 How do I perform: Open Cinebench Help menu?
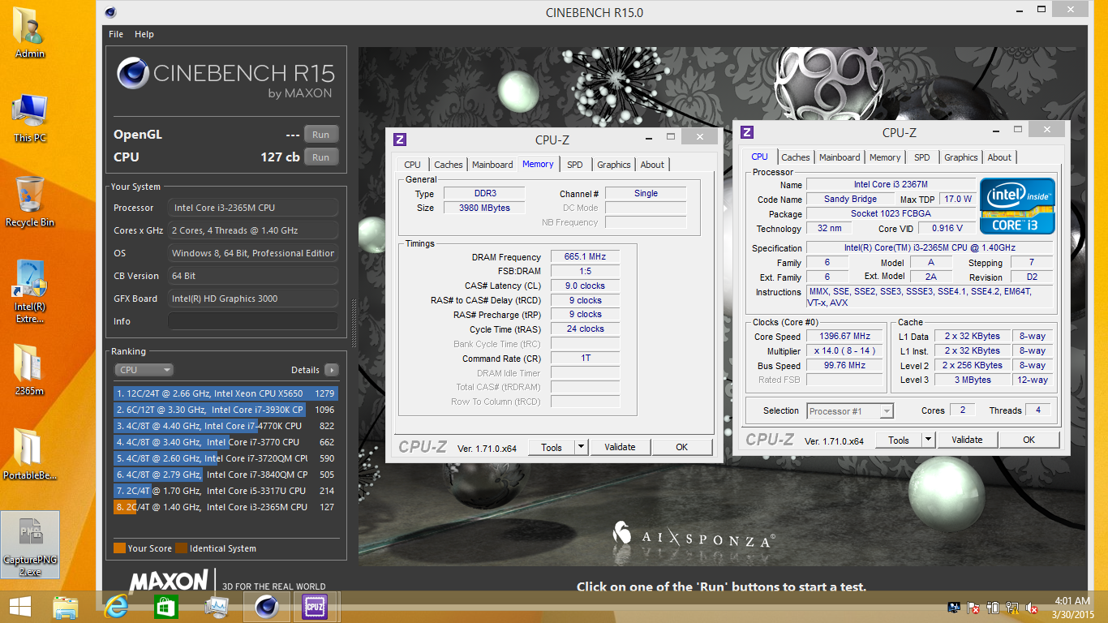pos(144,34)
